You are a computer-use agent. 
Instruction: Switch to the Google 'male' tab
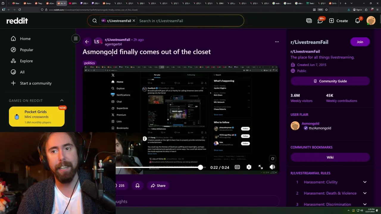coord(277,3)
